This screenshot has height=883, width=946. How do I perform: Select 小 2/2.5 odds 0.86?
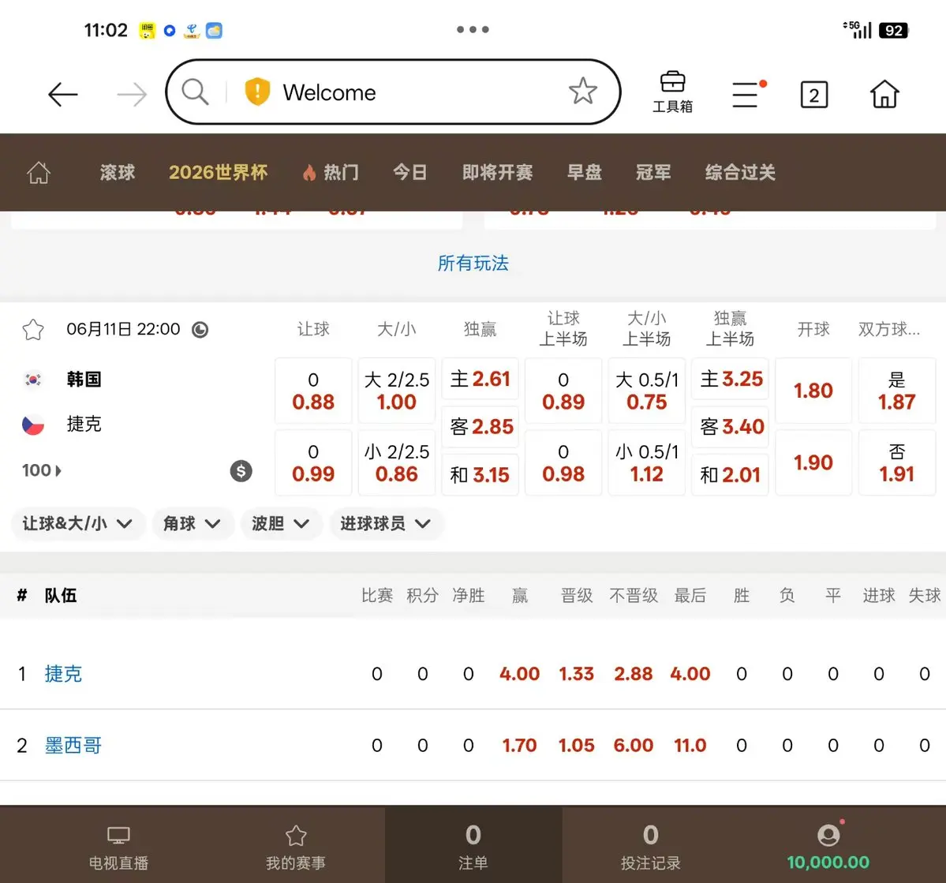tap(396, 462)
